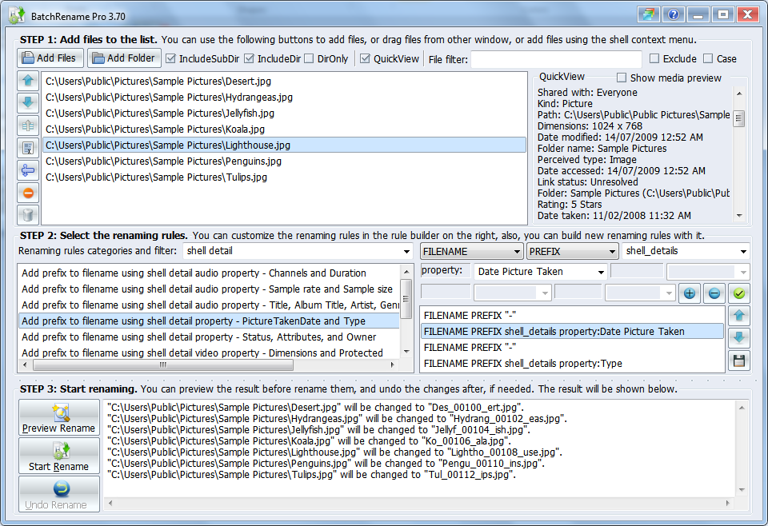
Task: Enable the Case checkbox
Action: tap(708, 58)
